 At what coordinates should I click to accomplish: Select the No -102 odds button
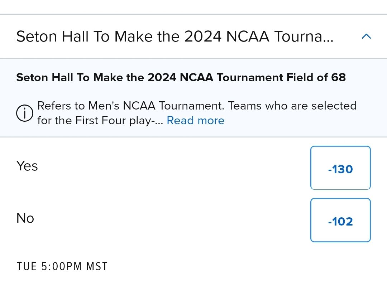click(x=340, y=221)
